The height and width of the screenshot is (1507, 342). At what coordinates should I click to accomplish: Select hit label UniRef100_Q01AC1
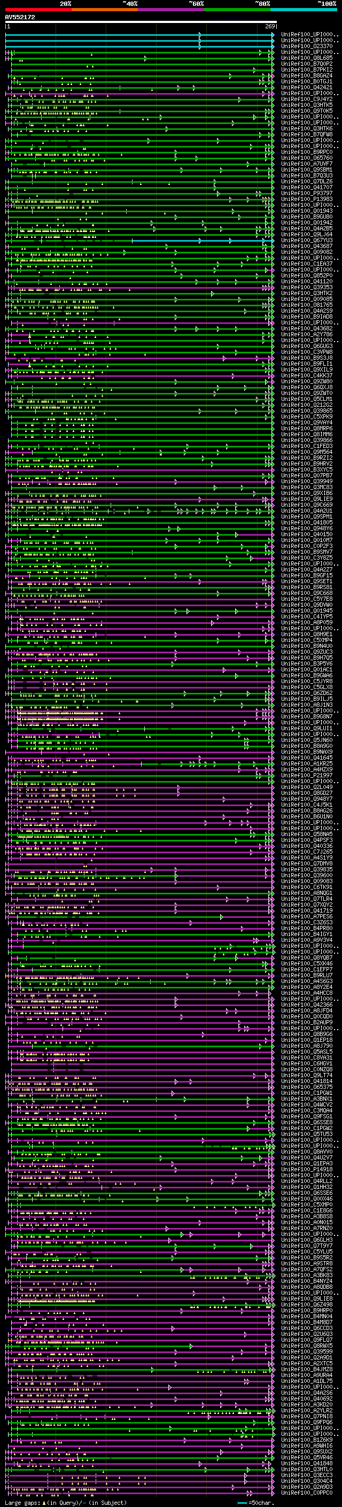coord(307,670)
